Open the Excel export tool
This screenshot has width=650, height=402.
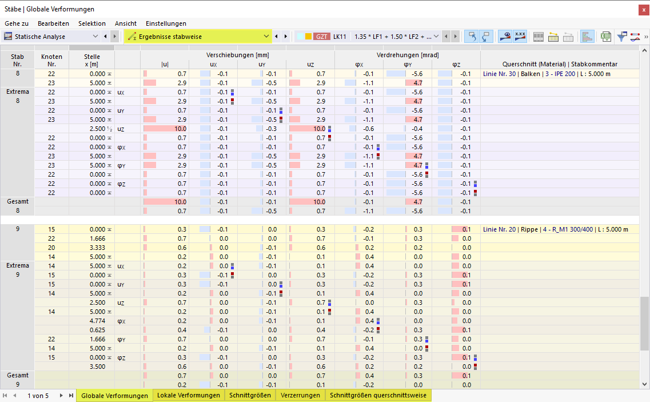coord(605,36)
